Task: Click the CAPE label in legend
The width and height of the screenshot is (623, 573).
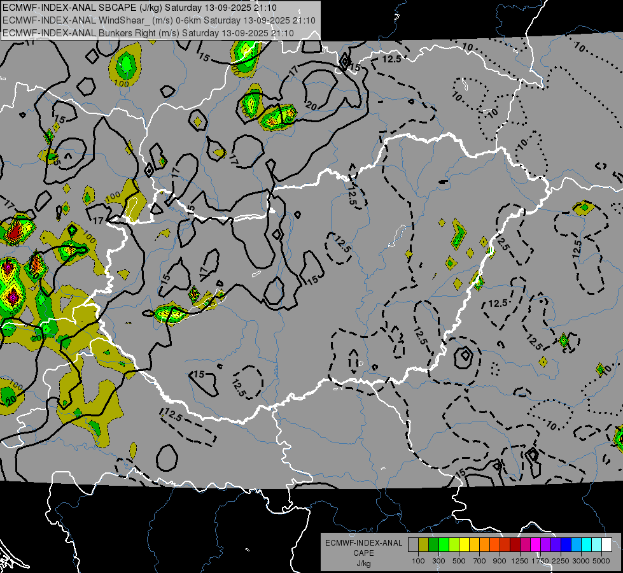Action: click(363, 553)
